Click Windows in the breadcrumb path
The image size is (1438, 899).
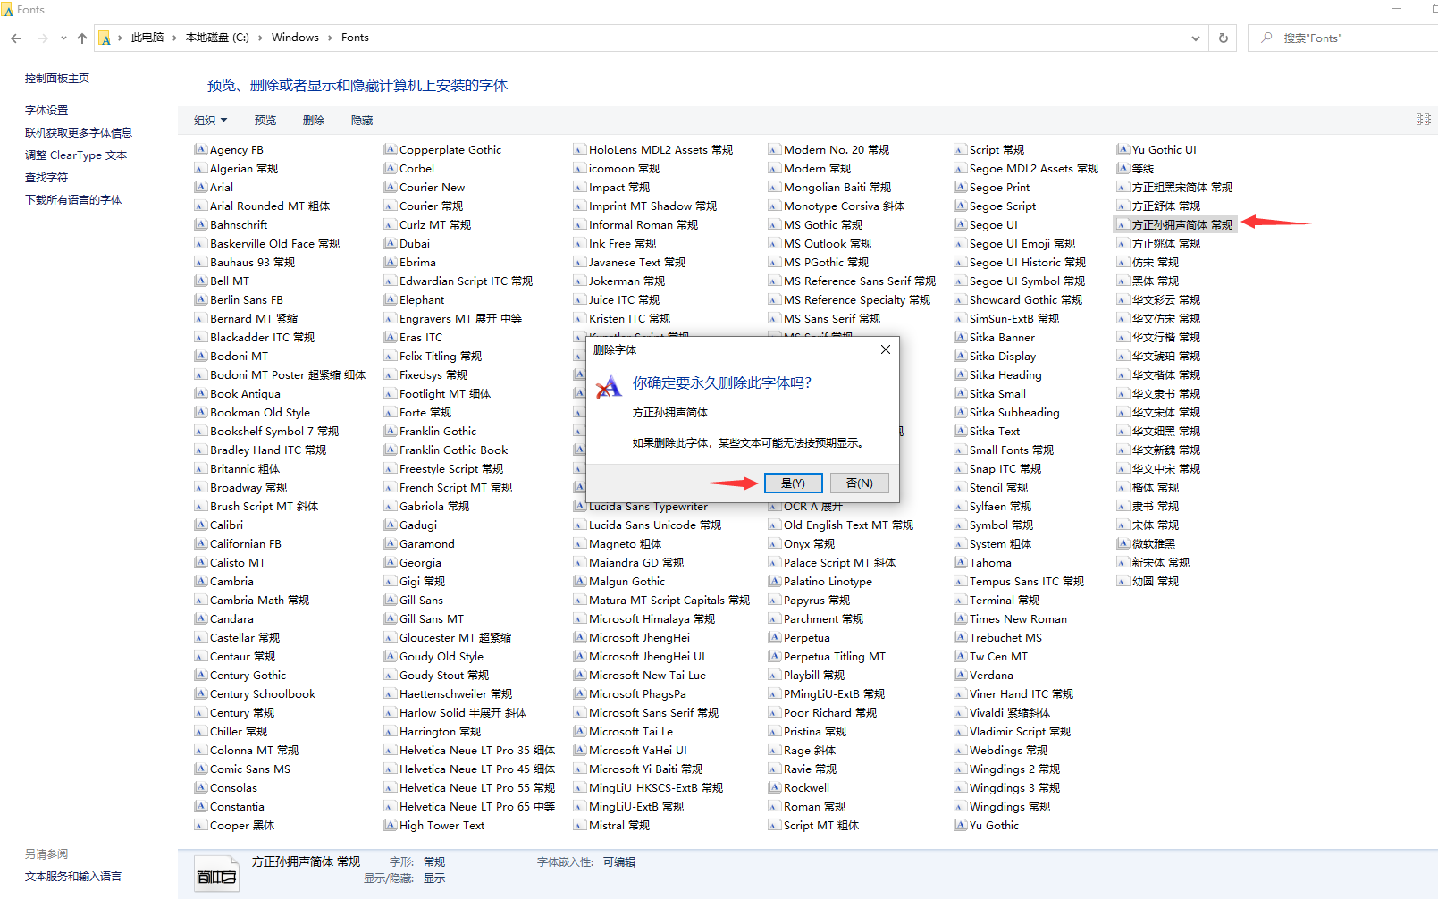point(295,38)
